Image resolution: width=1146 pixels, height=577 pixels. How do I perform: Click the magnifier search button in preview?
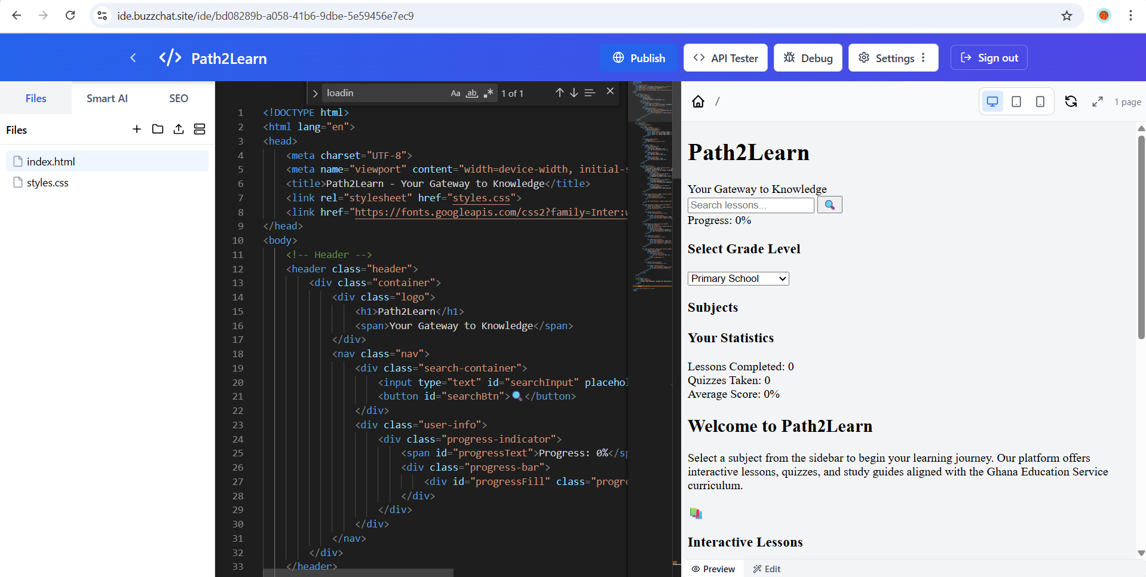click(830, 205)
